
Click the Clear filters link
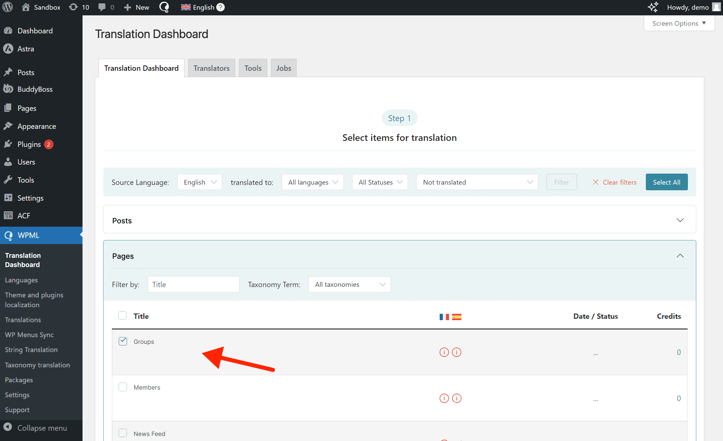615,182
